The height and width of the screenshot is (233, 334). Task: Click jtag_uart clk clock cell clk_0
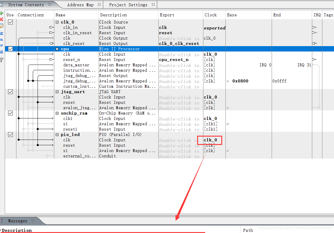210,97
